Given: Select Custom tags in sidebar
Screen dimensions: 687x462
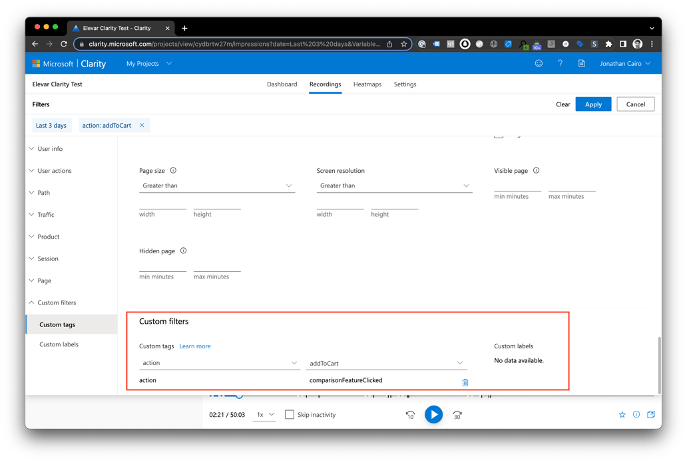Looking at the screenshot, I should coord(72,324).
